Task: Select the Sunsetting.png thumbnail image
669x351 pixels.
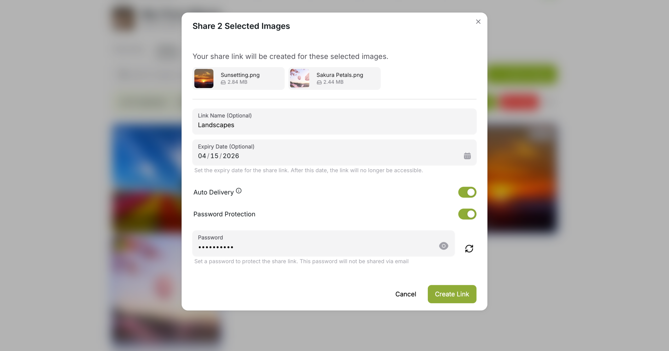Action: click(x=204, y=78)
